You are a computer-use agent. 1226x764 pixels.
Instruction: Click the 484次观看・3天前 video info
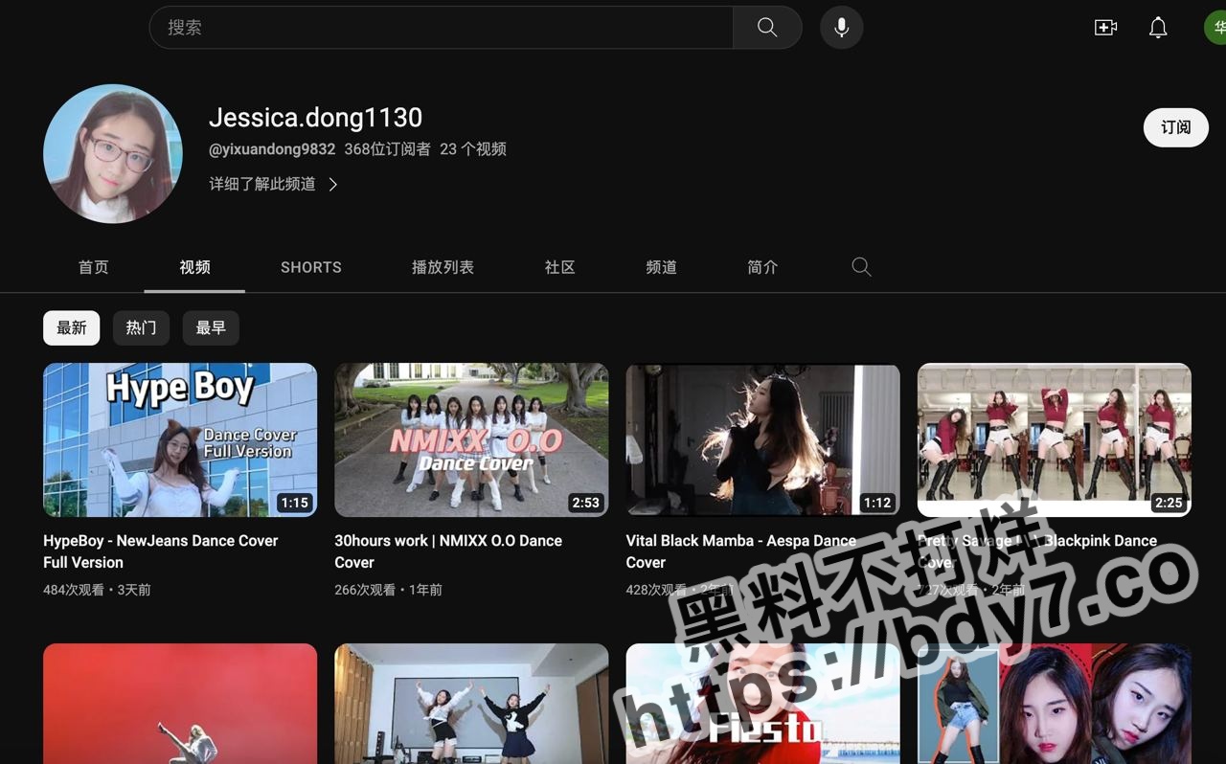(x=97, y=590)
